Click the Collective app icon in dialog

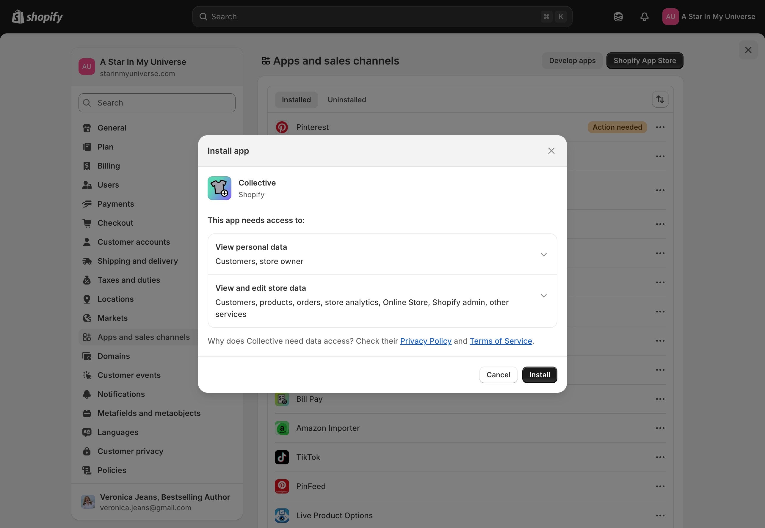[x=220, y=188]
